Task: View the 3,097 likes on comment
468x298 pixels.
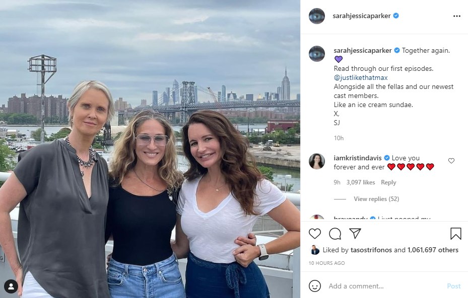Action: (x=362, y=182)
